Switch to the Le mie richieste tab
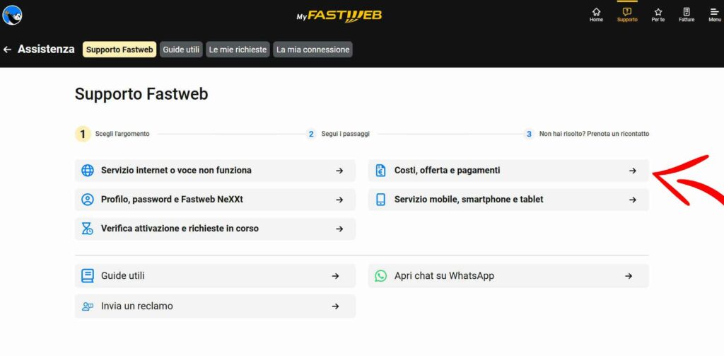This screenshot has height=356, width=724. coord(238,50)
